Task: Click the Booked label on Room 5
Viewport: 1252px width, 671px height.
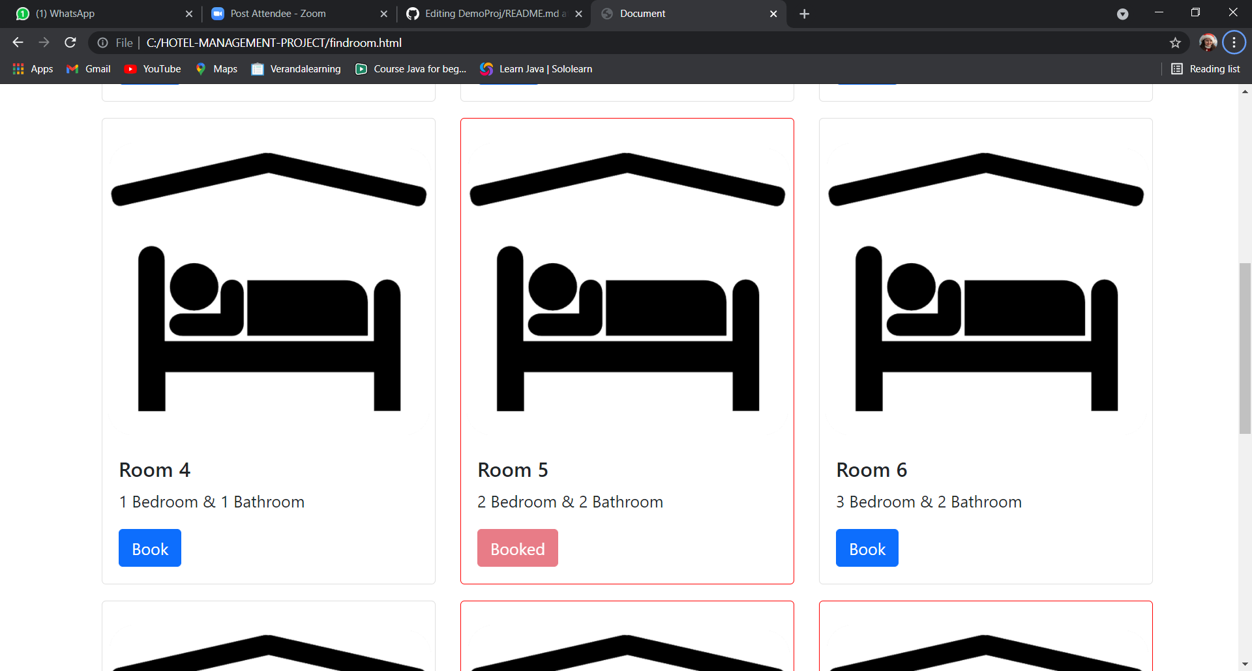Action: click(x=517, y=548)
